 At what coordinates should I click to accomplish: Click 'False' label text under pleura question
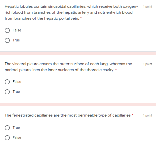[17, 82]
